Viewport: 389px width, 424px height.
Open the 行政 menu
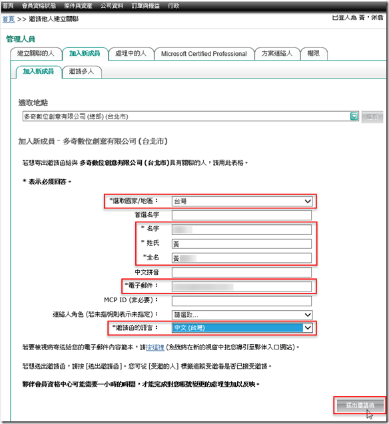click(x=173, y=6)
